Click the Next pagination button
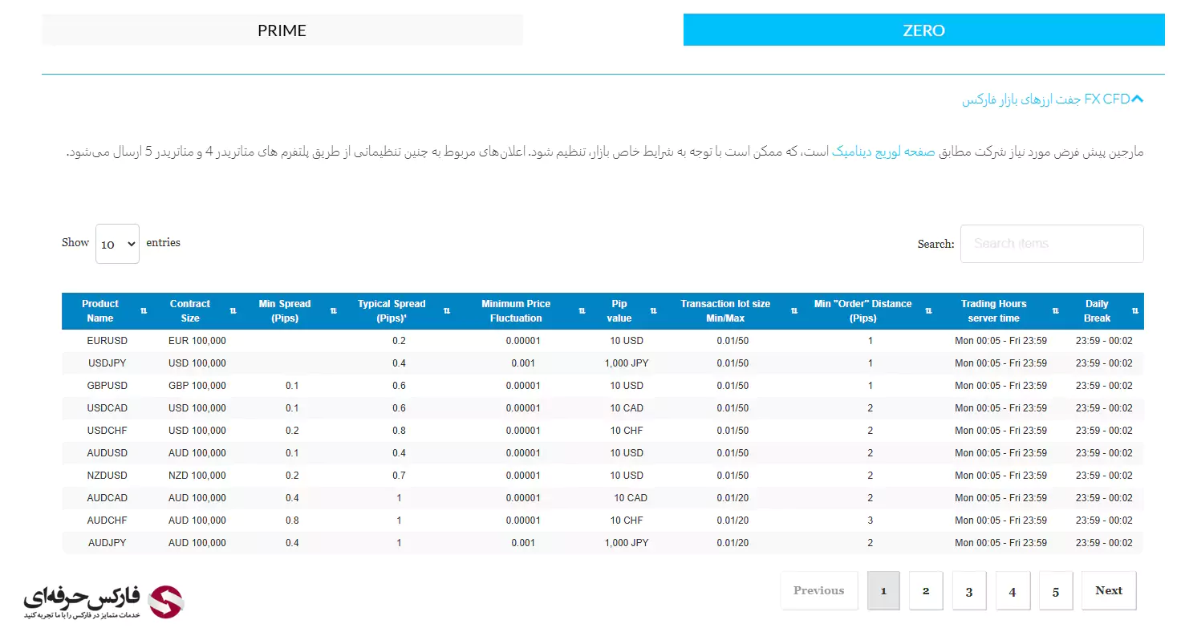The image size is (1185, 636). [x=1109, y=590]
